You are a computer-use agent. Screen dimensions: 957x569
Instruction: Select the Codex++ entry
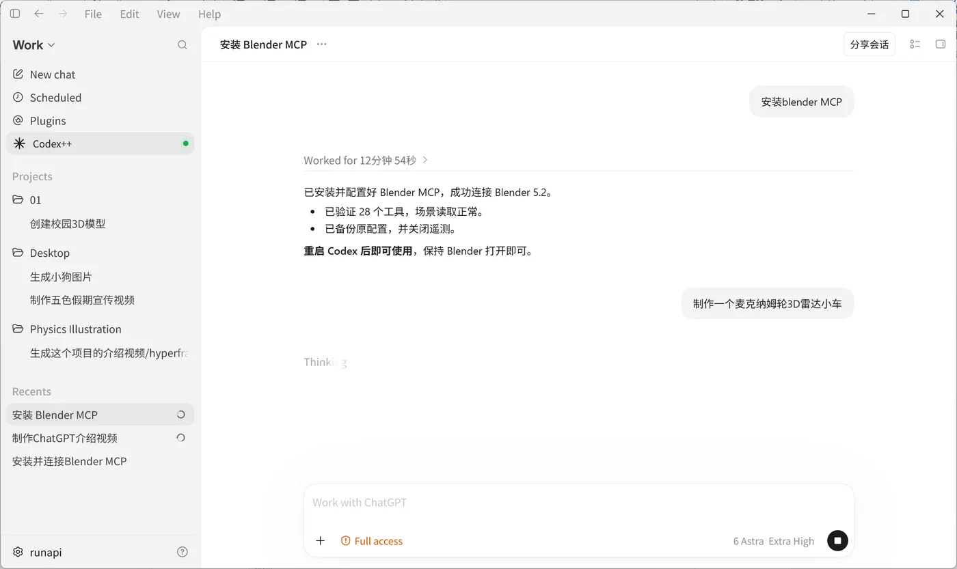[x=100, y=143]
